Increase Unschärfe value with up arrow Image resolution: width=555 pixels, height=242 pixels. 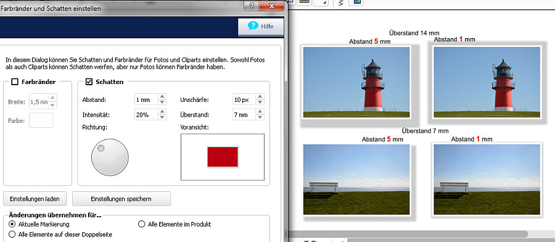pyautogui.click(x=260, y=97)
